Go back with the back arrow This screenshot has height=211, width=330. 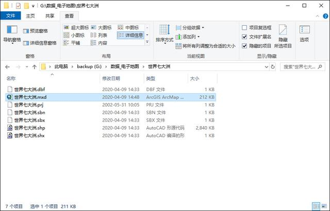pyautogui.click(x=7, y=67)
